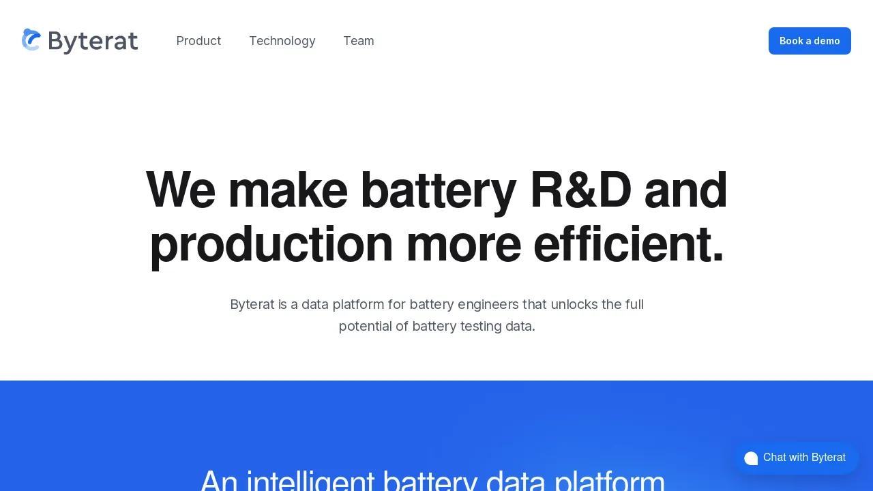Open the Team navigation link
This screenshot has width=873, height=491.
[359, 41]
